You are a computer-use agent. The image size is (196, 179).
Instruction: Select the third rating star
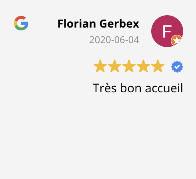point(129,66)
